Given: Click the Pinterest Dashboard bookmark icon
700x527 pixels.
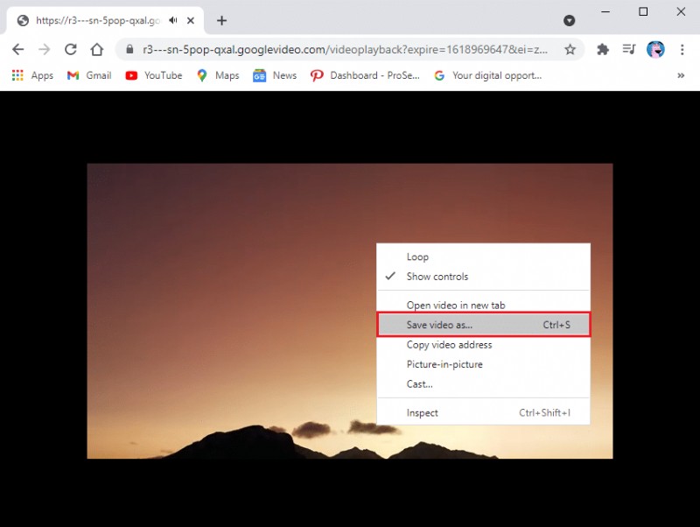Looking at the screenshot, I should (317, 76).
